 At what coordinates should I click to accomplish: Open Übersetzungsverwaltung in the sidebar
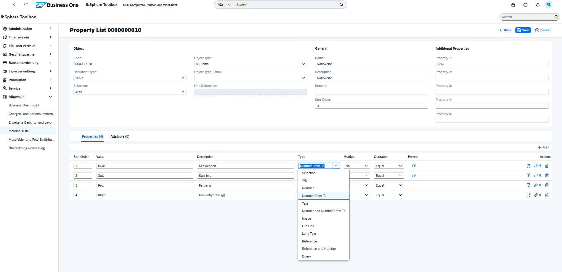coord(27,148)
